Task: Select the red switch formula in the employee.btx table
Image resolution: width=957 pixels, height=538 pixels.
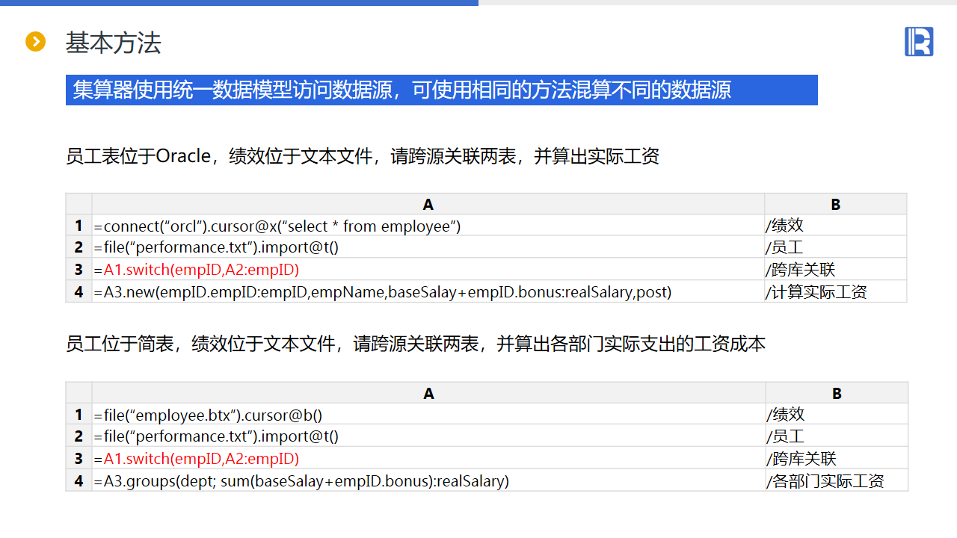Action: coord(429,459)
